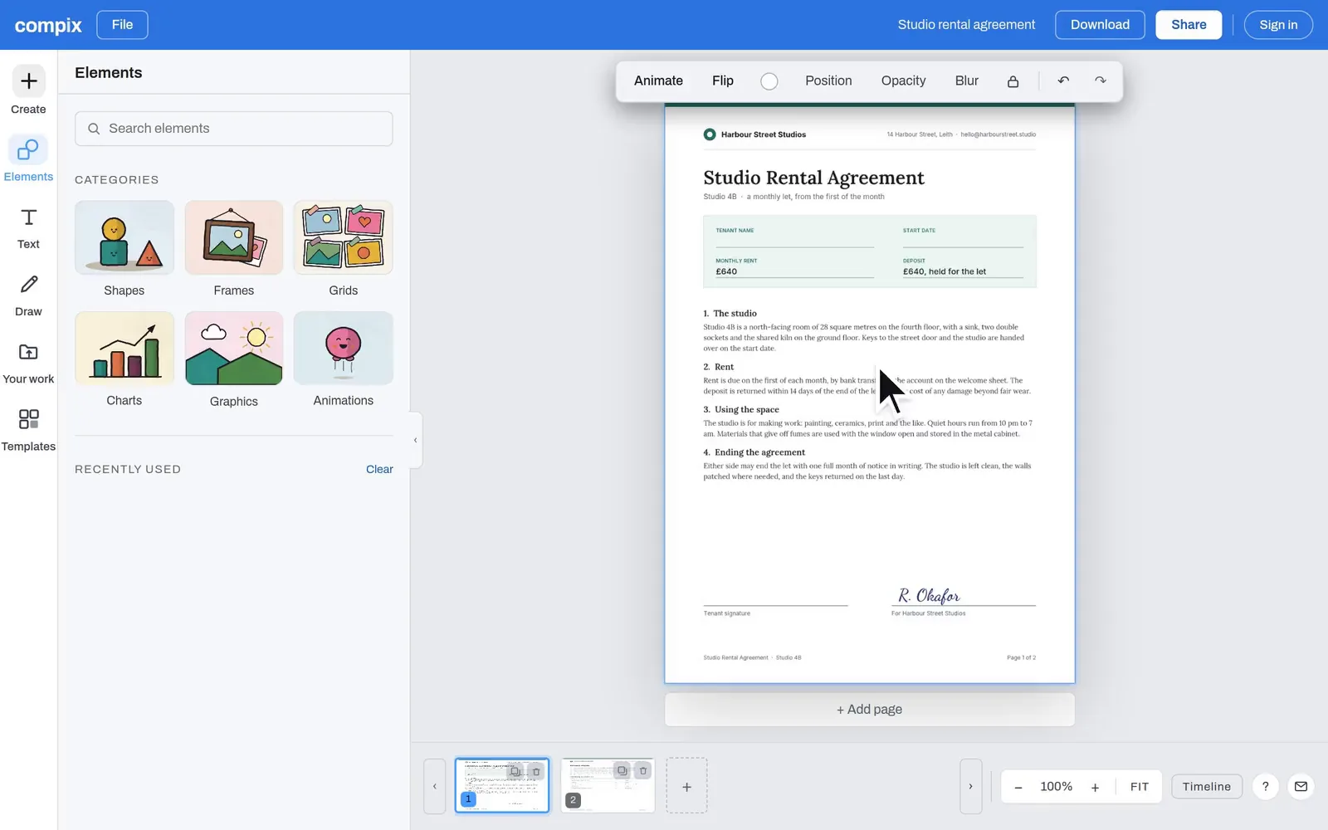Open the Text tool in sidebar
This screenshot has height=830, width=1328.
(28, 228)
